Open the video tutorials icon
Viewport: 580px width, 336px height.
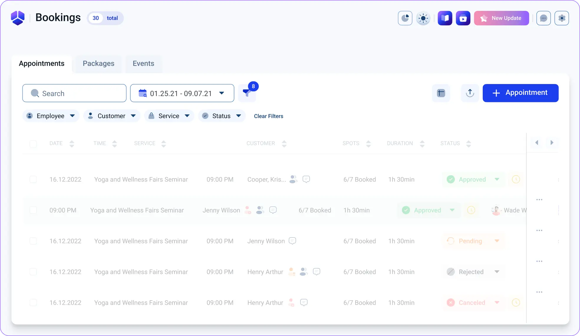[463, 18]
